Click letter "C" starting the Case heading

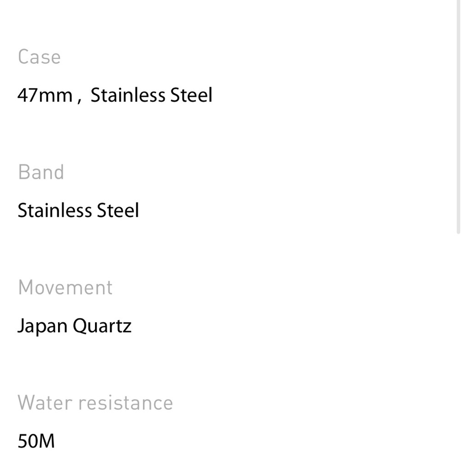(23, 57)
